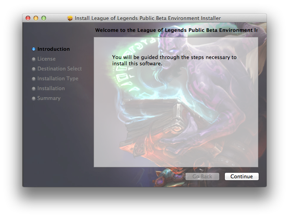Click the 'Welcome to the League of Legends' heading
Viewport: 289px width, 218px height.
[176, 30]
